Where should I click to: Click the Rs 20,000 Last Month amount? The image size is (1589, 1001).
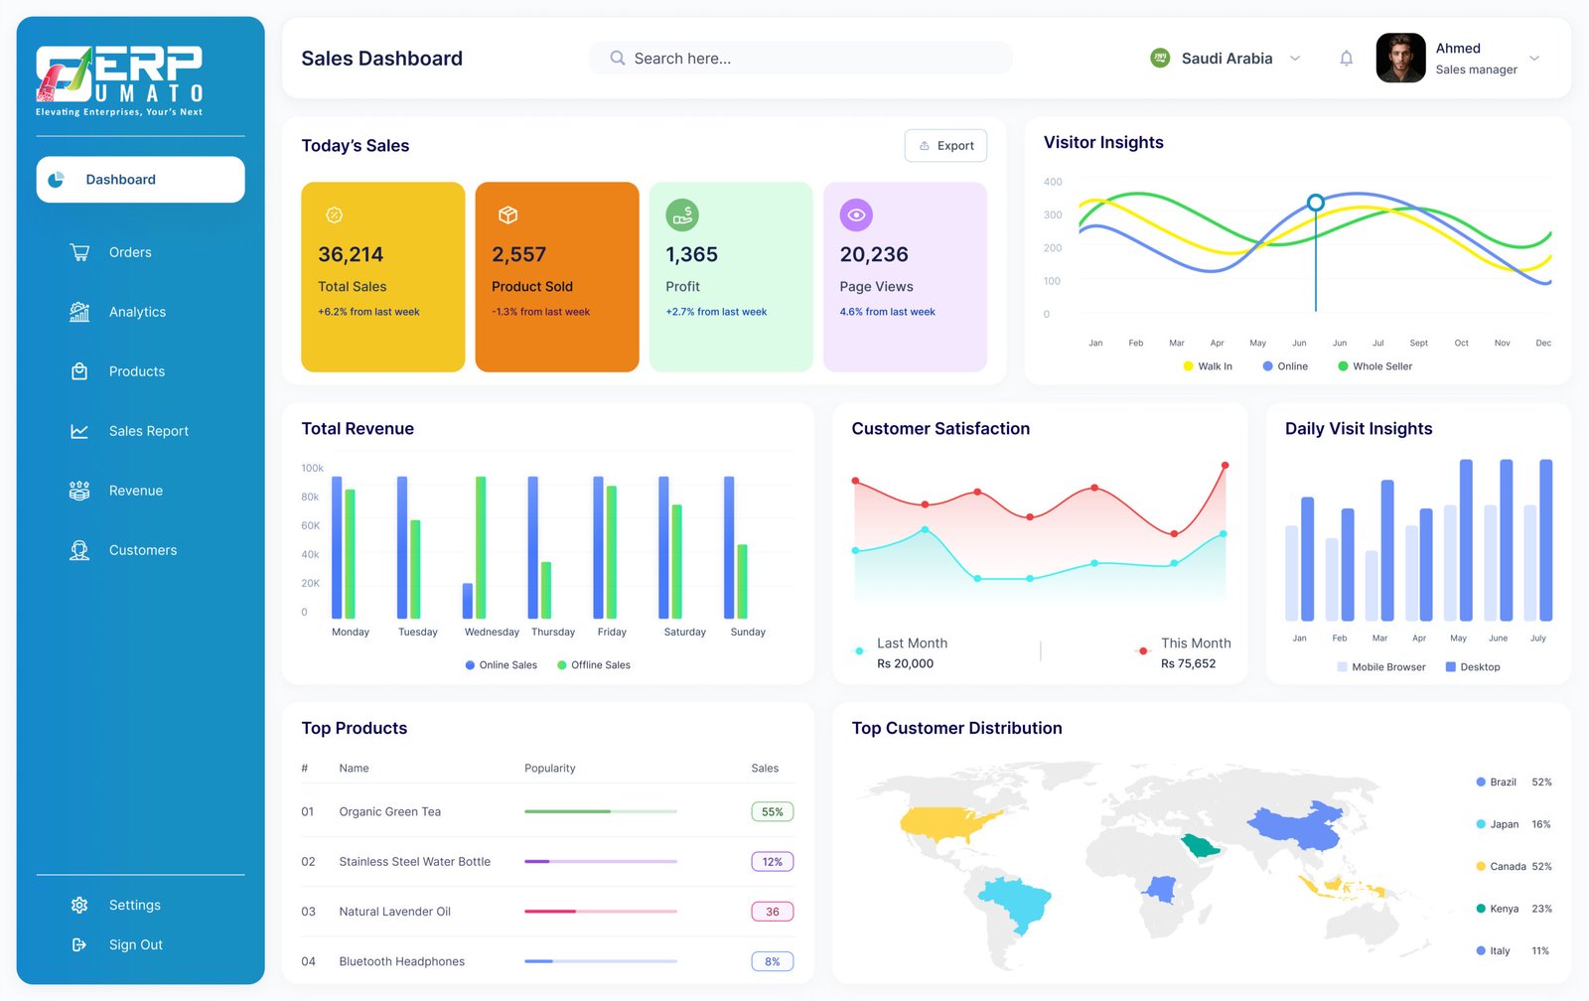[x=906, y=664]
